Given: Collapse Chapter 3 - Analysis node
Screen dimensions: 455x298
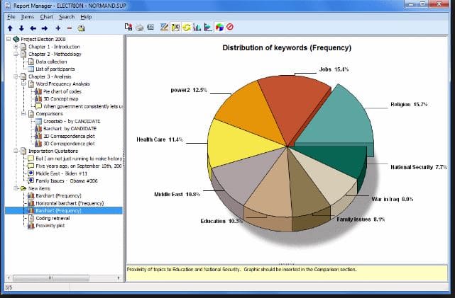Looking at the screenshot, I should [x=16, y=76].
